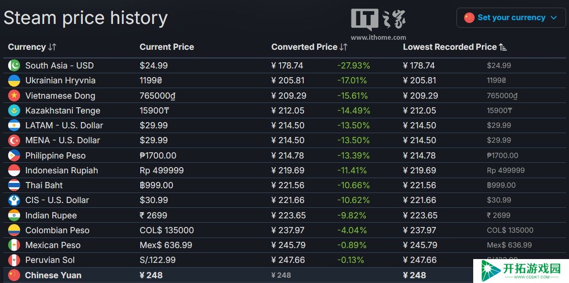This screenshot has height=283, width=569.
Task: Click the South Asia region flag icon
Action: (x=14, y=66)
